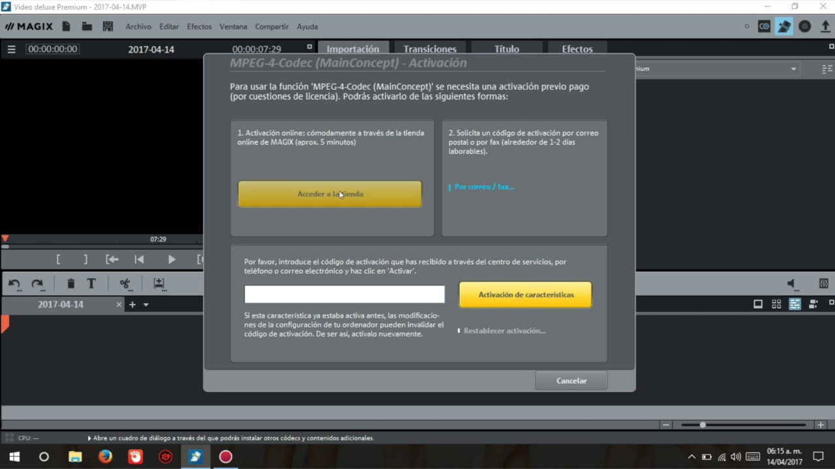This screenshot has width=835, height=469.
Task: Close the 2017-04-14 project tab
Action: 119,305
